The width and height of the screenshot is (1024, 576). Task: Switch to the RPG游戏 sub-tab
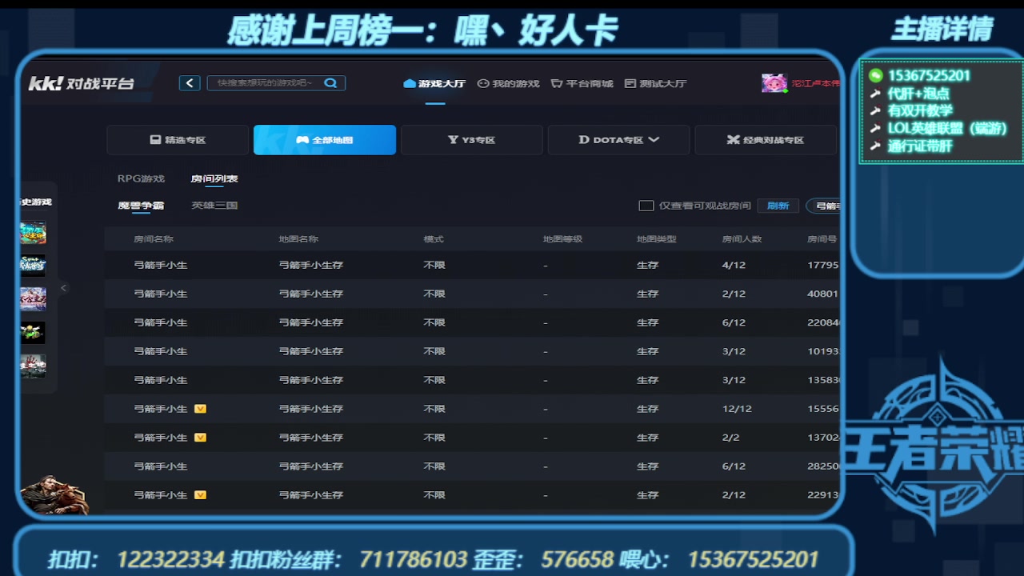click(141, 178)
